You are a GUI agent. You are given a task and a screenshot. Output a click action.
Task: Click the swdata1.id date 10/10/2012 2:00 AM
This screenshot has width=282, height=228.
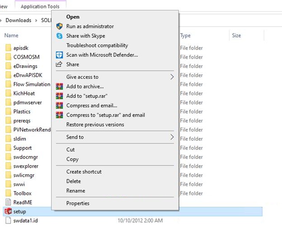[140, 220]
